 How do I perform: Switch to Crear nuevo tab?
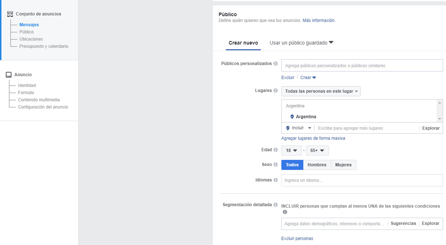click(243, 43)
